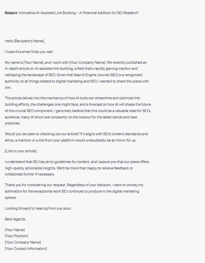
Task: Click "[Your Company Name]" in the signature block
Action: pos(23,242)
